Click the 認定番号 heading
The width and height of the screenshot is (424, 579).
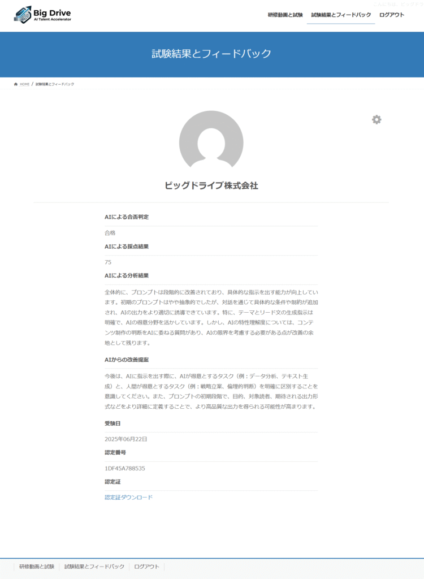pyautogui.click(x=115, y=452)
